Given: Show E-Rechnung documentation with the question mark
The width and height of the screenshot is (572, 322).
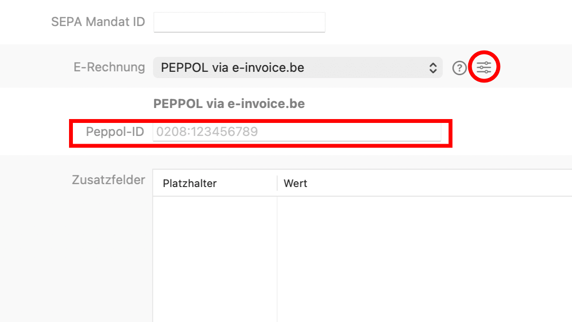Looking at the screenshot, I should coord(459,68).
